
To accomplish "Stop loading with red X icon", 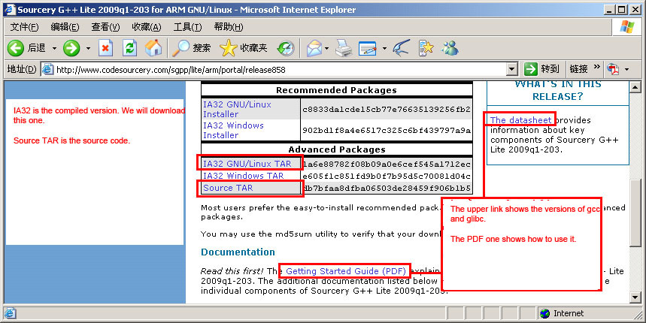I will (105, 48).
